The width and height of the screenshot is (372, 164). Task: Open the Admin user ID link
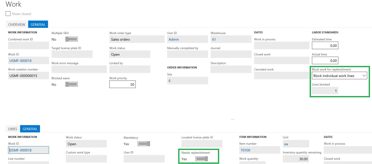(x=174, y=39)
